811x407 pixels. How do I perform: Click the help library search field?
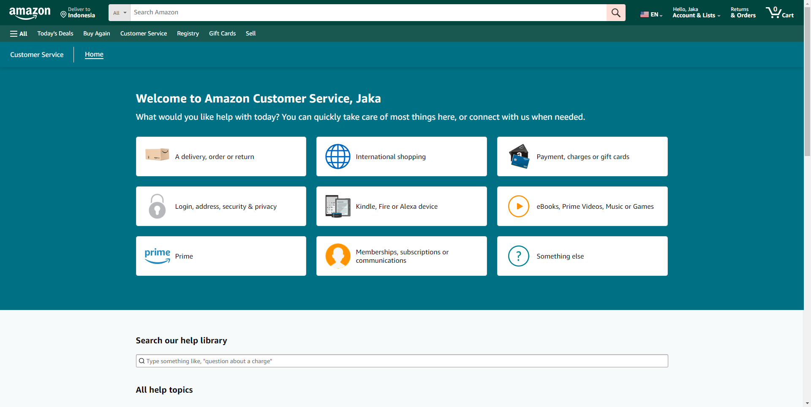(x=402, y=361)
